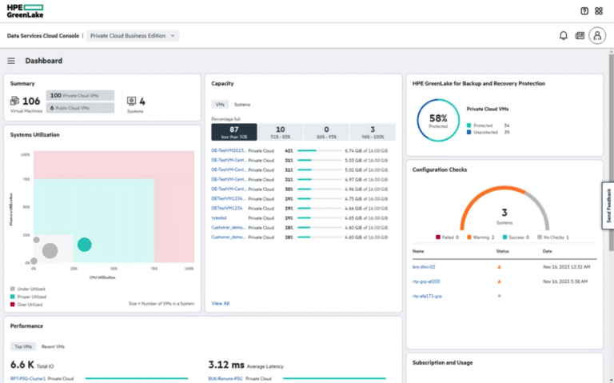Open the apps grid launcher icon

coord(599,11)
